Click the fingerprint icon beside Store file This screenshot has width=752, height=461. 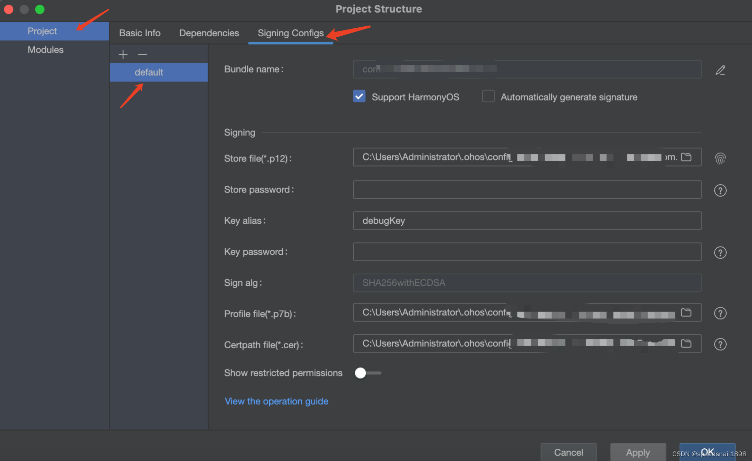pos(720,158)
